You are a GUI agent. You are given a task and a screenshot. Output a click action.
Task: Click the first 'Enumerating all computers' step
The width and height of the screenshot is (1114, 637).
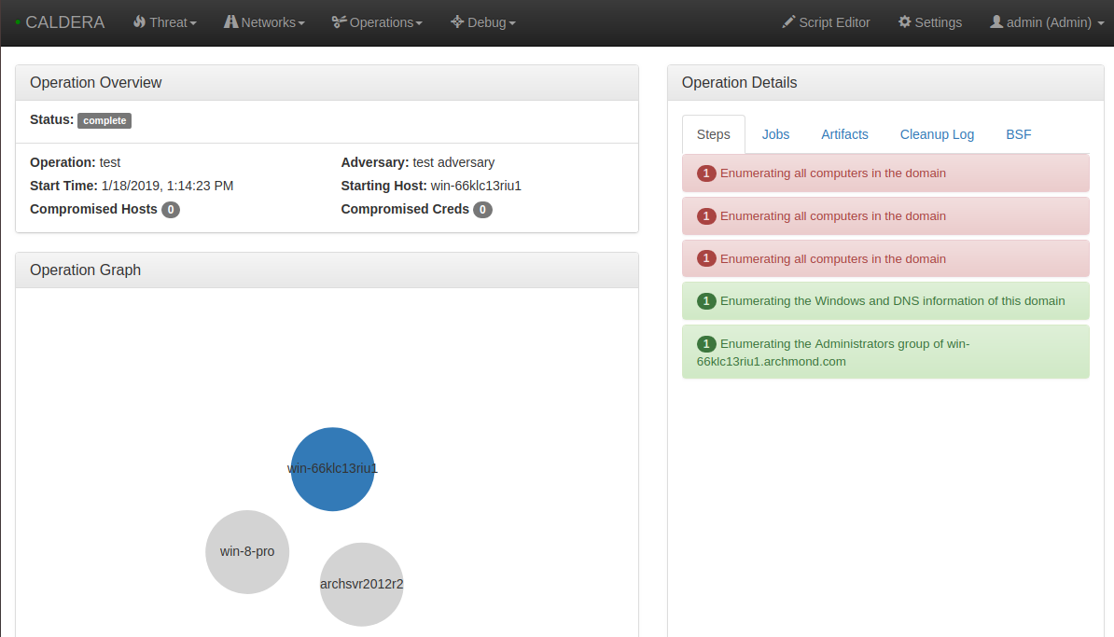coord(884,173)
